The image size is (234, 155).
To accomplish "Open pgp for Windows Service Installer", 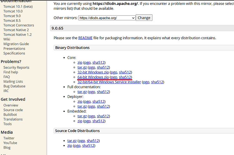I will (x=146, y=82).
